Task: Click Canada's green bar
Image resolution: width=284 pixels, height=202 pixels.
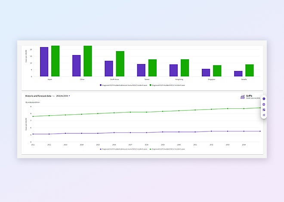Action: click(250, 70)
